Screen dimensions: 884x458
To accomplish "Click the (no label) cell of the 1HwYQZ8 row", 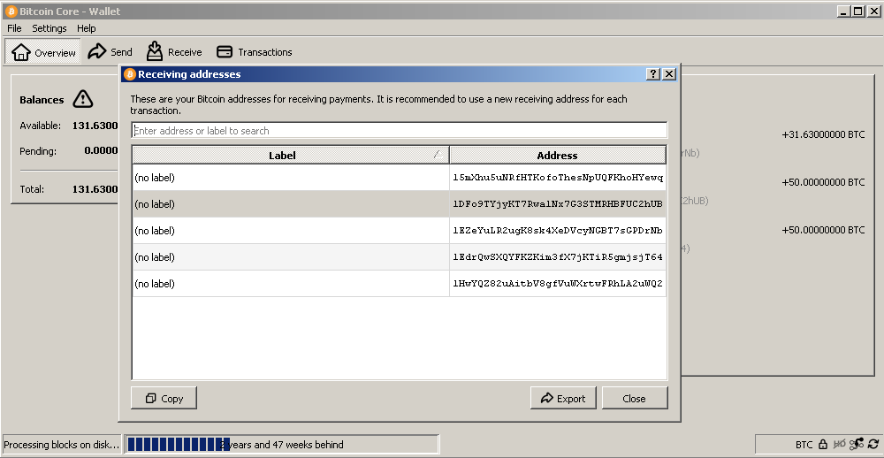I will click(x=291, y=284).
